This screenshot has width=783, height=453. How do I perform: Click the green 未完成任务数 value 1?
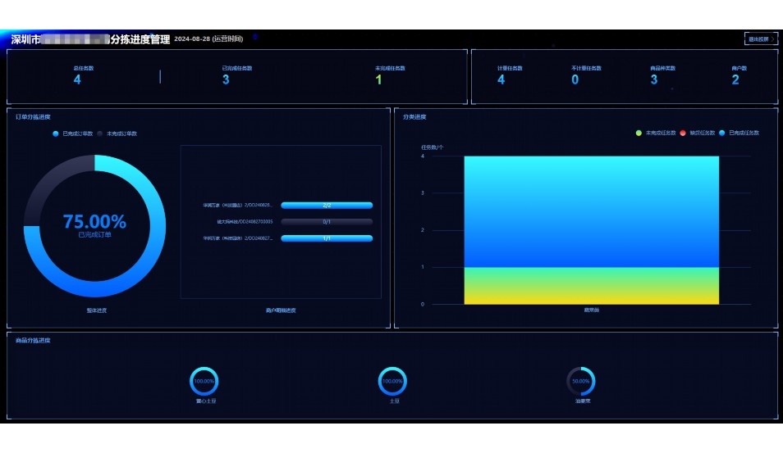(378, 79)
